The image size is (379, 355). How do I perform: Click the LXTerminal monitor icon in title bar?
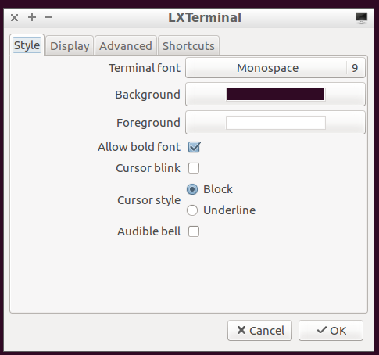(361, 18)
